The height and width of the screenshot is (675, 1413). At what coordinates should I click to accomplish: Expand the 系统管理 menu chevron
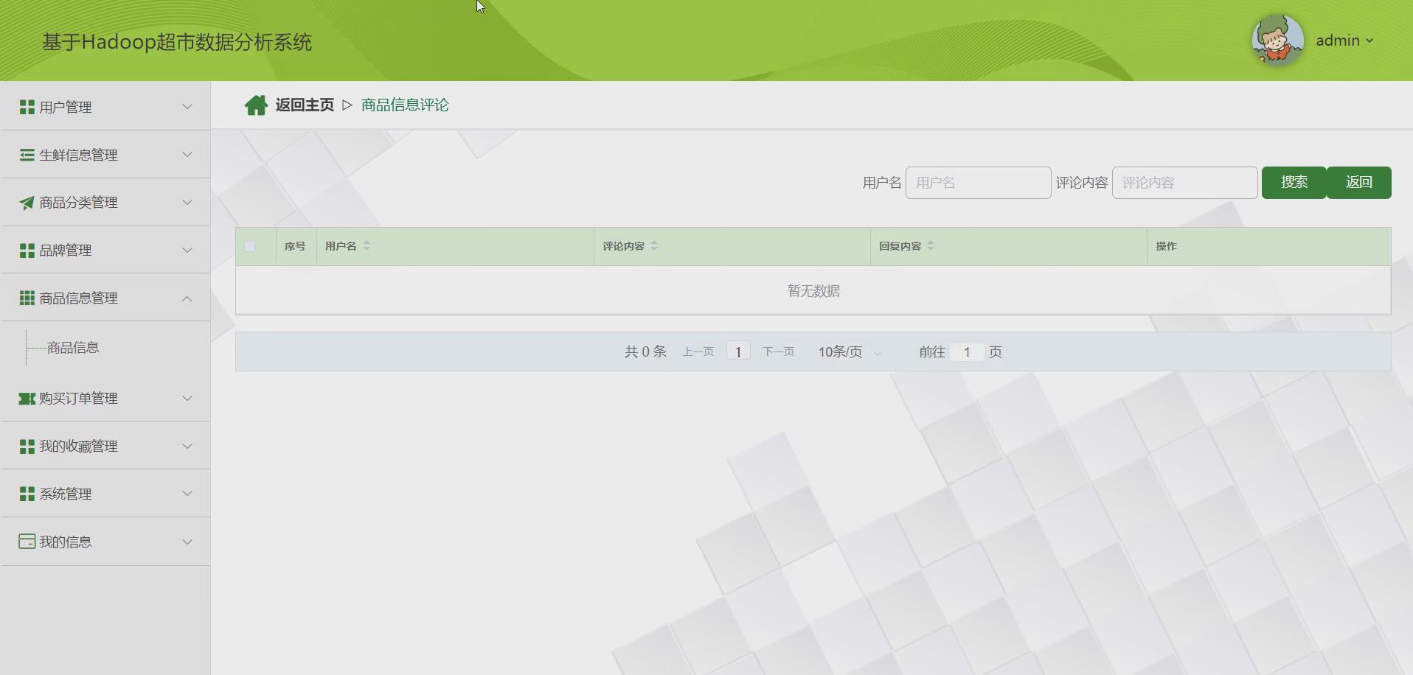click(x=187, y=494)
